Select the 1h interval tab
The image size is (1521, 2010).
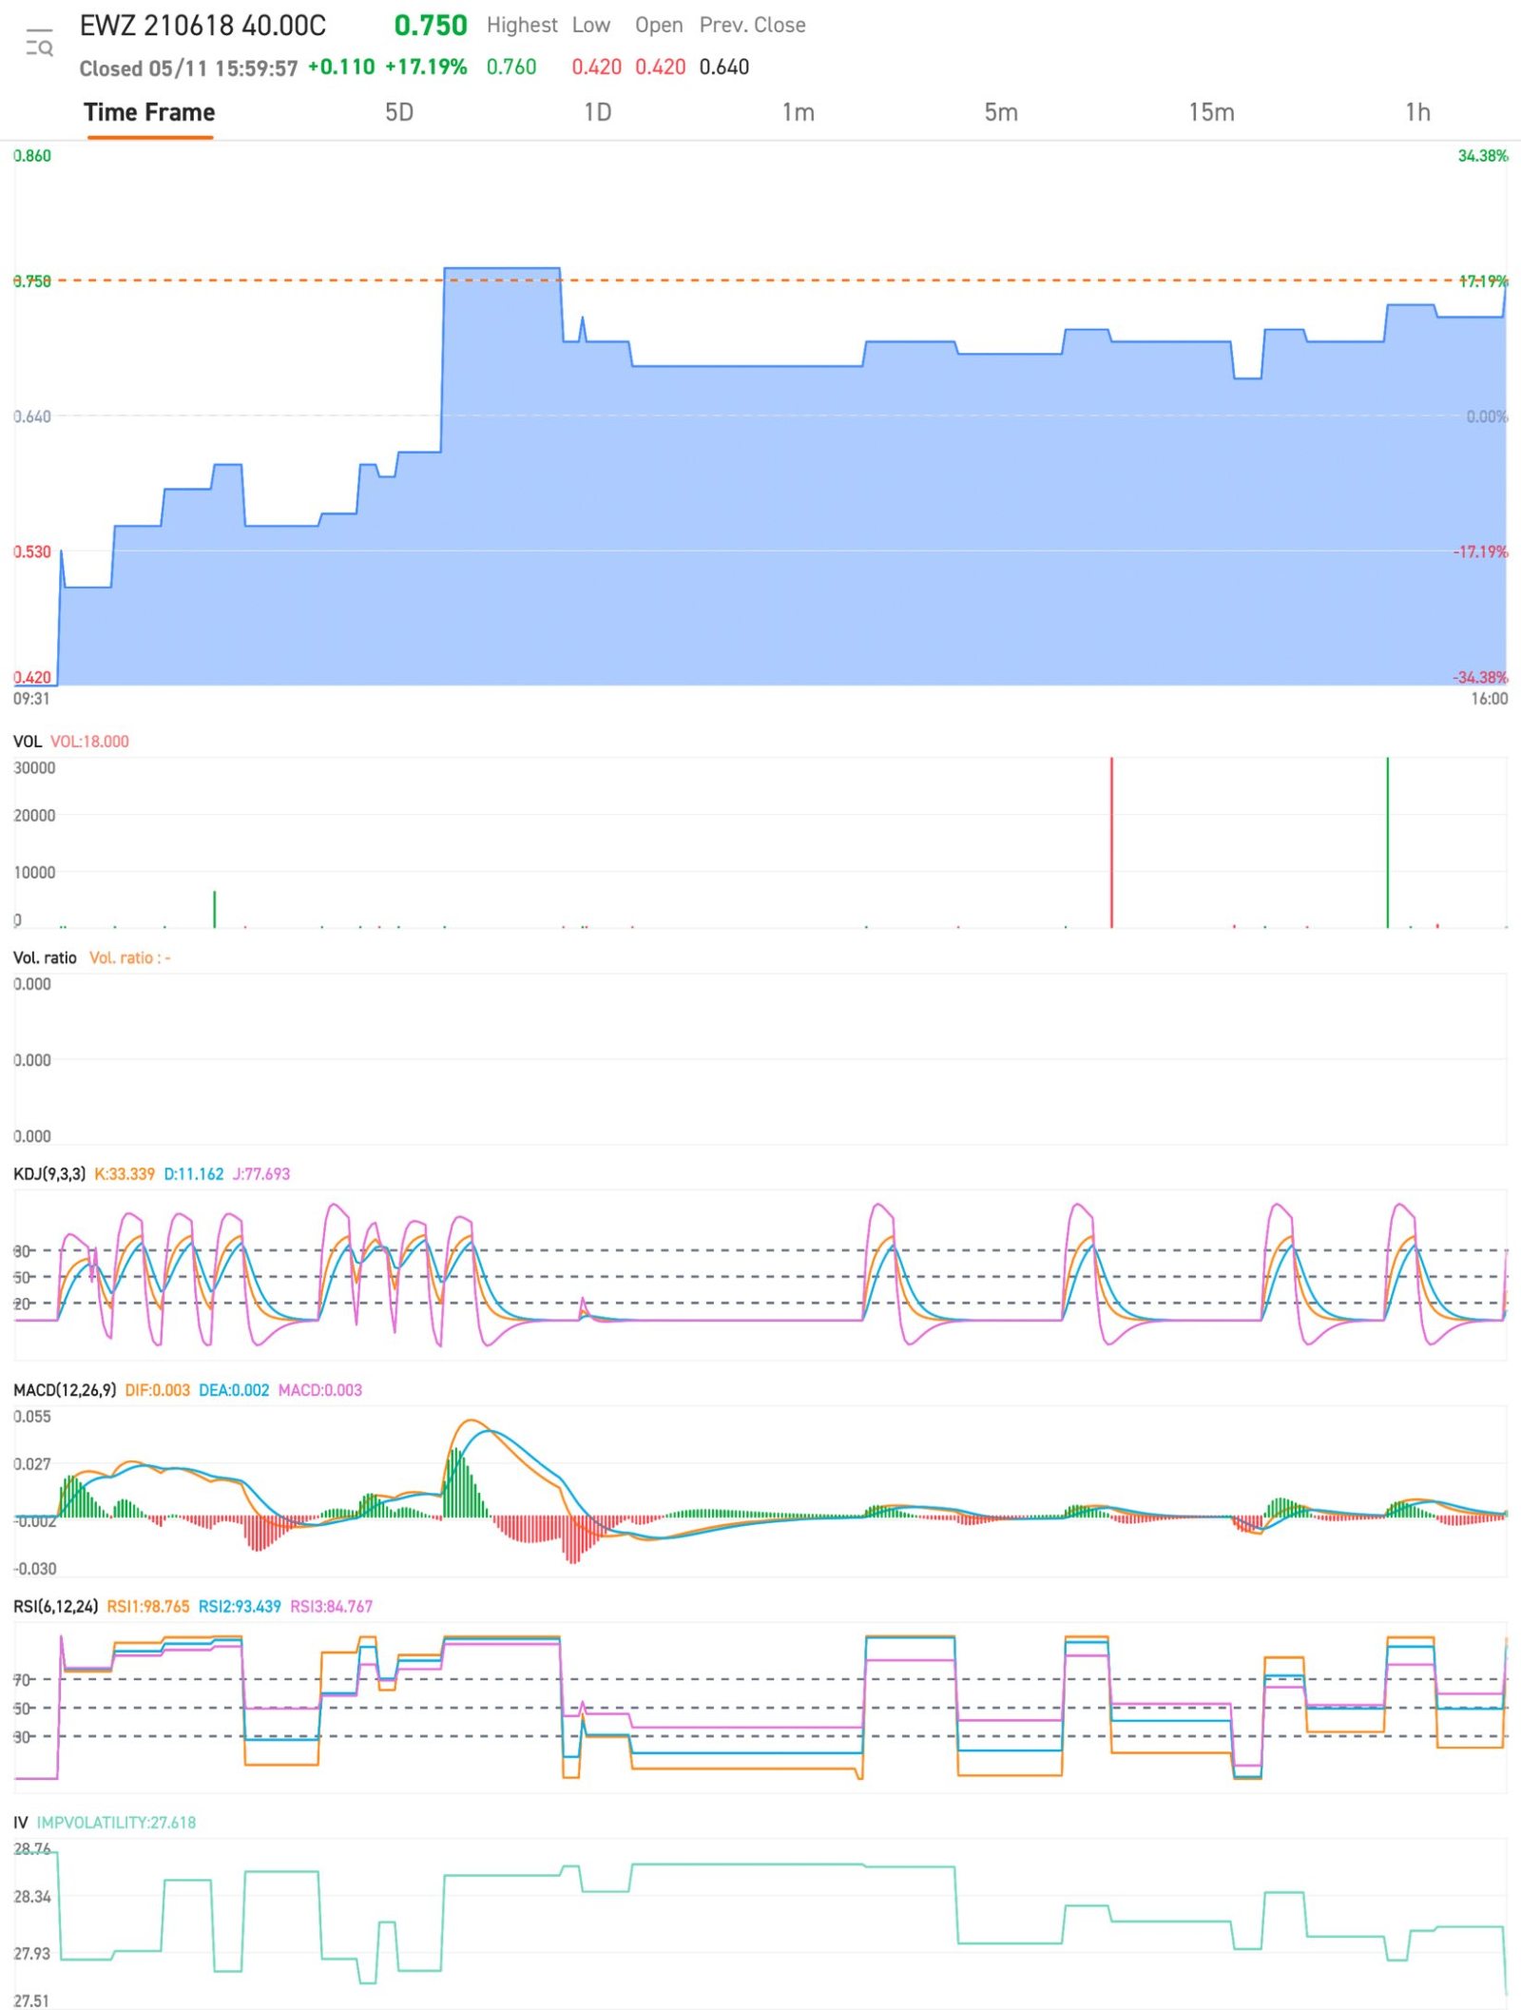click(x=1417, y=112)
